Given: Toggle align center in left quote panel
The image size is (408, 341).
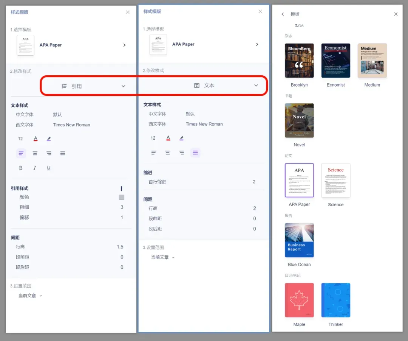Looking at the screenshot, I should [x=35, y=153].
